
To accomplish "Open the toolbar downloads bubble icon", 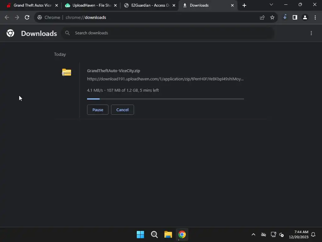I will tap(285, 17).
